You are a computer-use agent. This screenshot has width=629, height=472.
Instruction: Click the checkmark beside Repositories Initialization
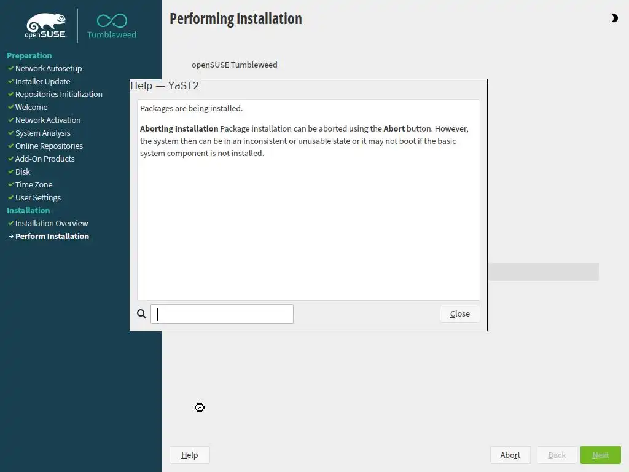(x=11, y=94)
